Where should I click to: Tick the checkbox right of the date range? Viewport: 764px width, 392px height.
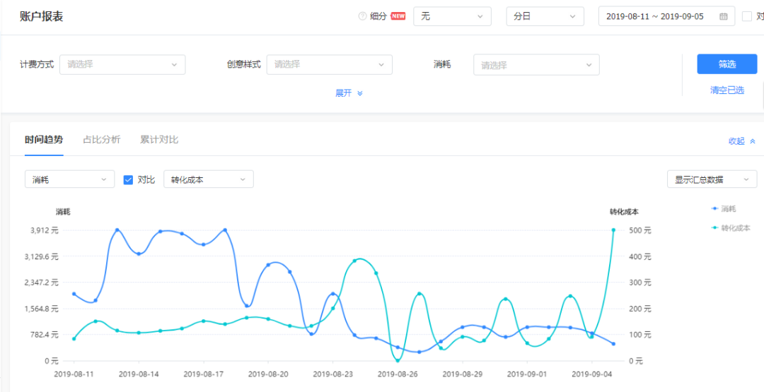click(747, 16)
